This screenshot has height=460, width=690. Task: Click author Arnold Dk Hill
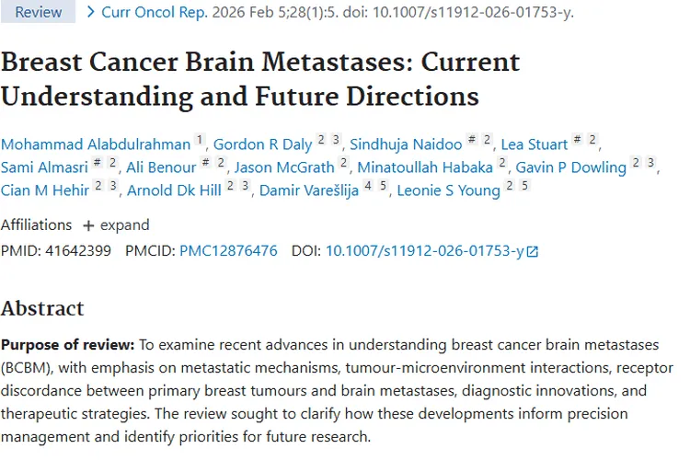[x=174, y=191]
